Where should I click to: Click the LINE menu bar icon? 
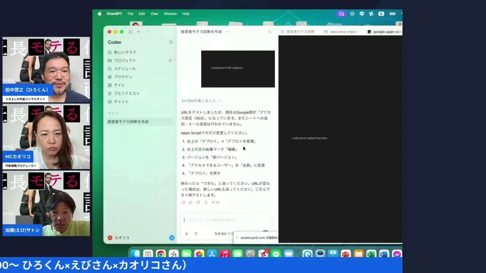362,14
